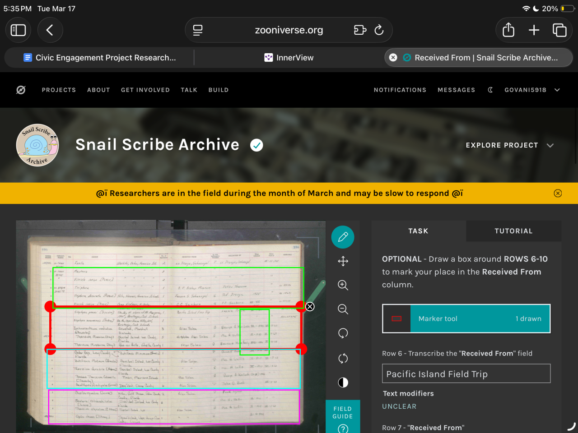Delete the red drawn box mark

[310, 307]
